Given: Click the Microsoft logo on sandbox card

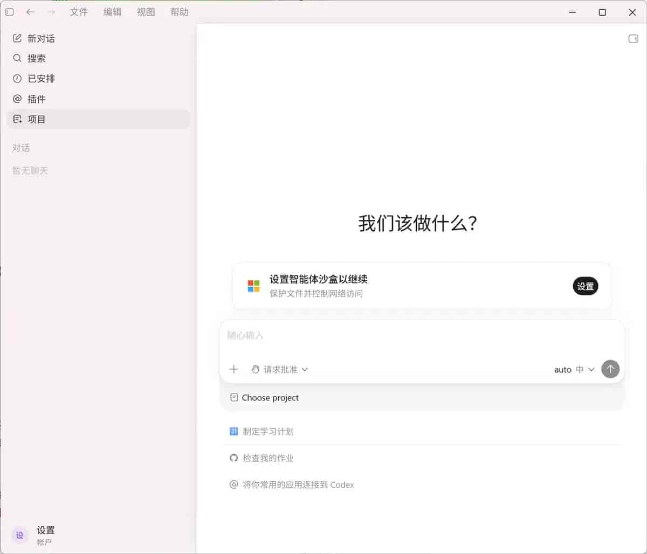Looking at the screenshot, I should pos(253,286).
